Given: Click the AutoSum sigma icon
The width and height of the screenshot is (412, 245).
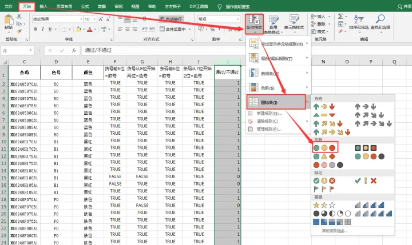Looking at the screenshot, I should tap(340, 17).
